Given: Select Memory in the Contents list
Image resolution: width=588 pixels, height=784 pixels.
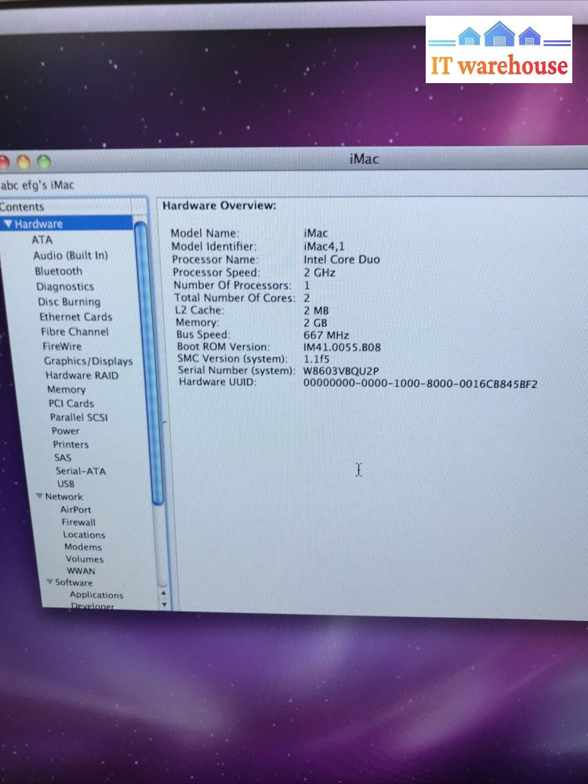Looking at the screenshot, I should (x=66, y=390).
